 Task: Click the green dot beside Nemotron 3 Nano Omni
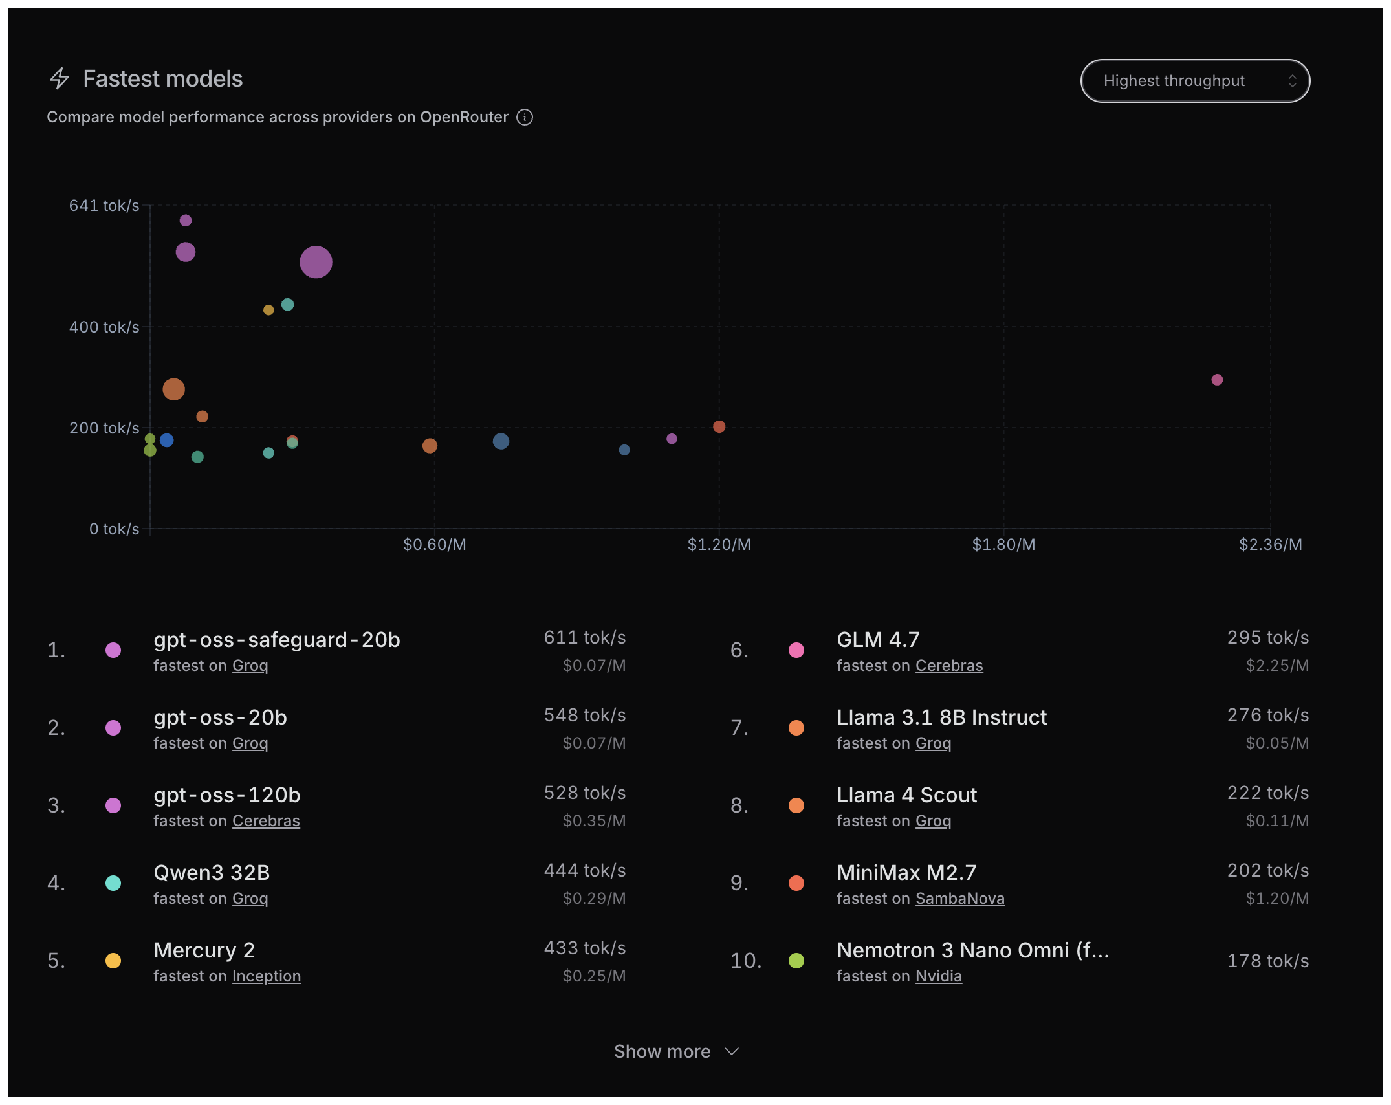796,961
